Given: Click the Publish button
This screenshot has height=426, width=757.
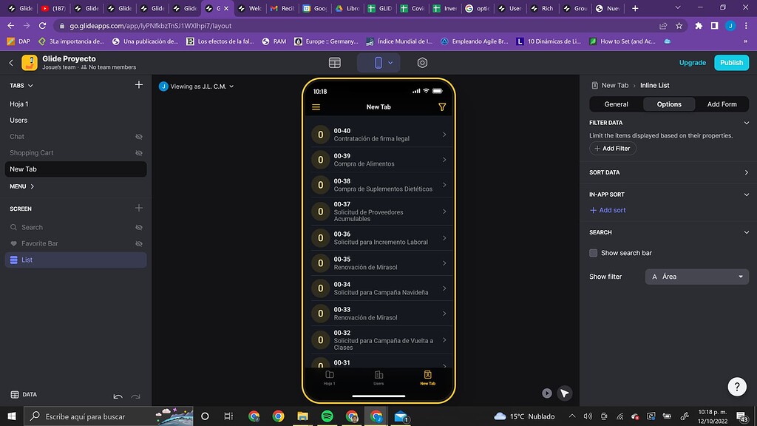Looking at the screenshot, I should [x=730, y=63].
